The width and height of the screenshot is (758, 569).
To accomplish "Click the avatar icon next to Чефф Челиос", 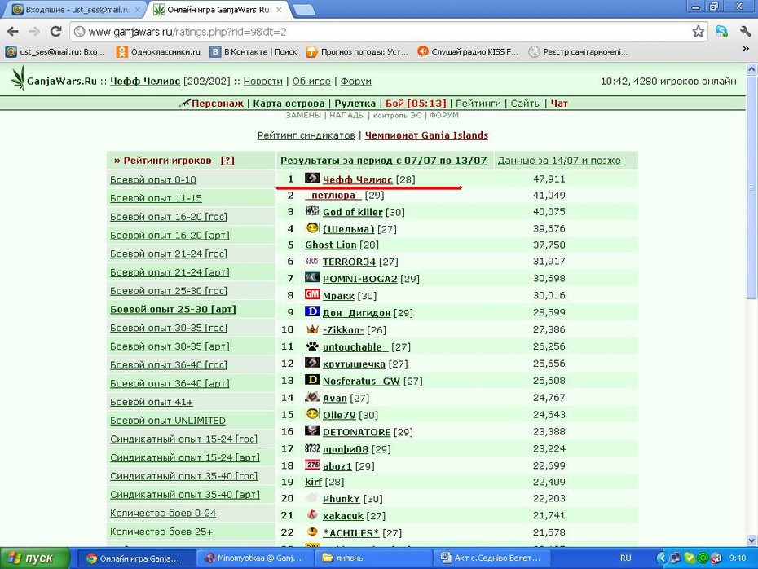I will (x=312, y=179).
